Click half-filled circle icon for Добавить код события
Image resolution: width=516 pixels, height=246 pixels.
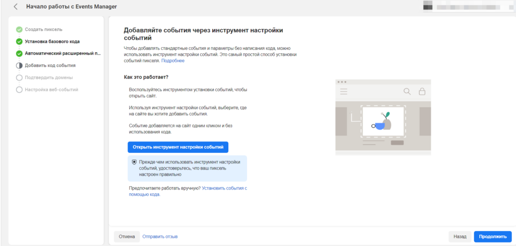tap(19, 65)
